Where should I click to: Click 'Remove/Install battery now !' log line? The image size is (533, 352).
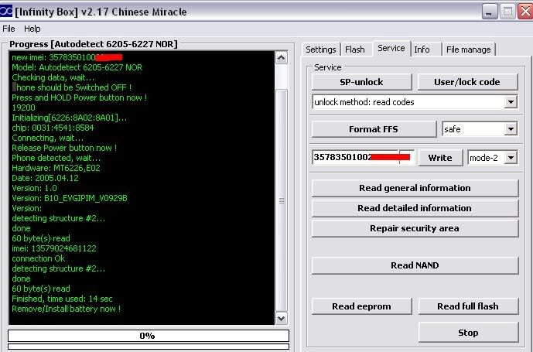click(x=67, y=309)
